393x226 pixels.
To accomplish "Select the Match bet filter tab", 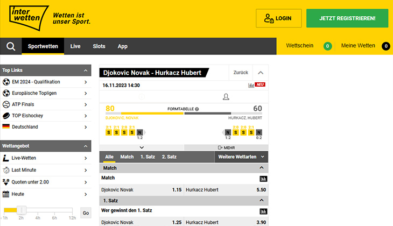I will [x=127, y=157].
